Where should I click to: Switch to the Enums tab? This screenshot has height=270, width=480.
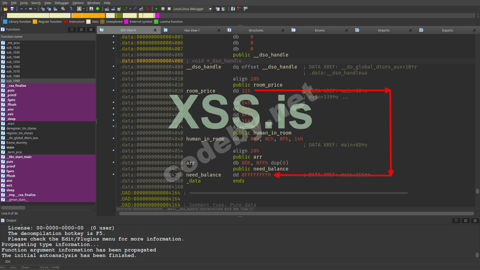tap(320, 30)
